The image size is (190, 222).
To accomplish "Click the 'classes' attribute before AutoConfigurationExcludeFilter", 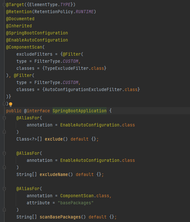I will (25, 90).
